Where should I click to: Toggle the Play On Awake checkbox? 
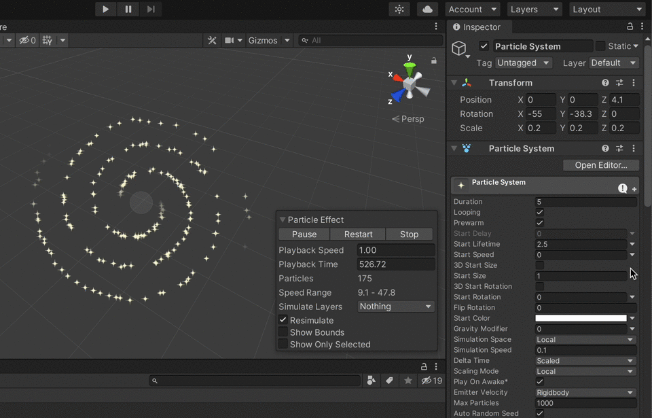pos(540,382)
